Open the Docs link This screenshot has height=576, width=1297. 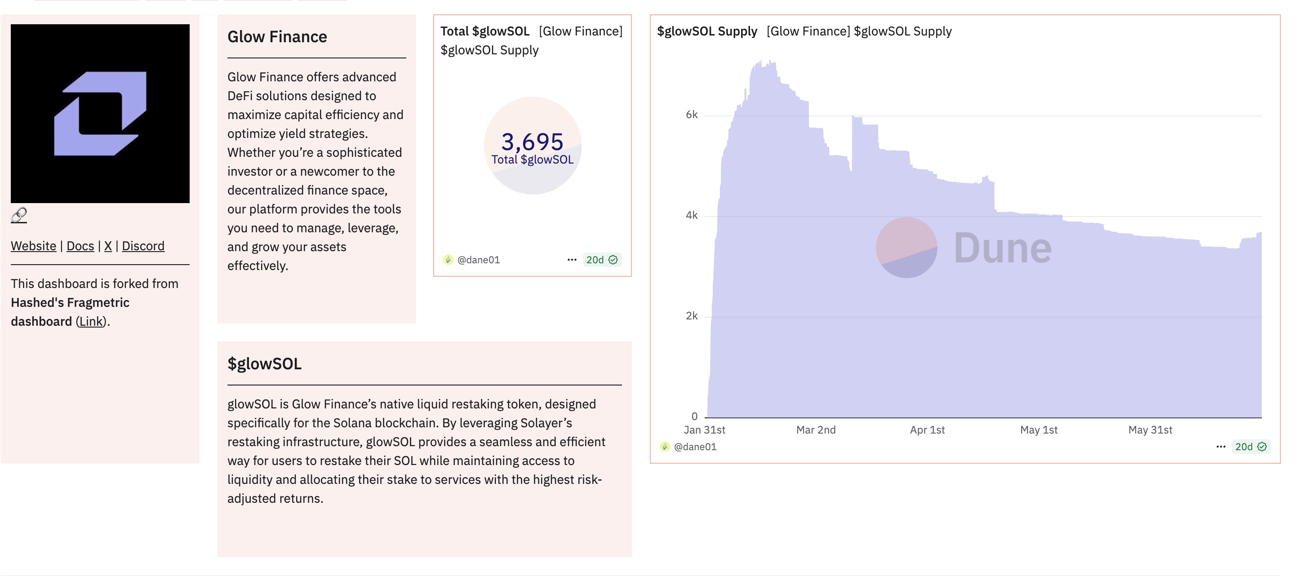click(80, 246)
